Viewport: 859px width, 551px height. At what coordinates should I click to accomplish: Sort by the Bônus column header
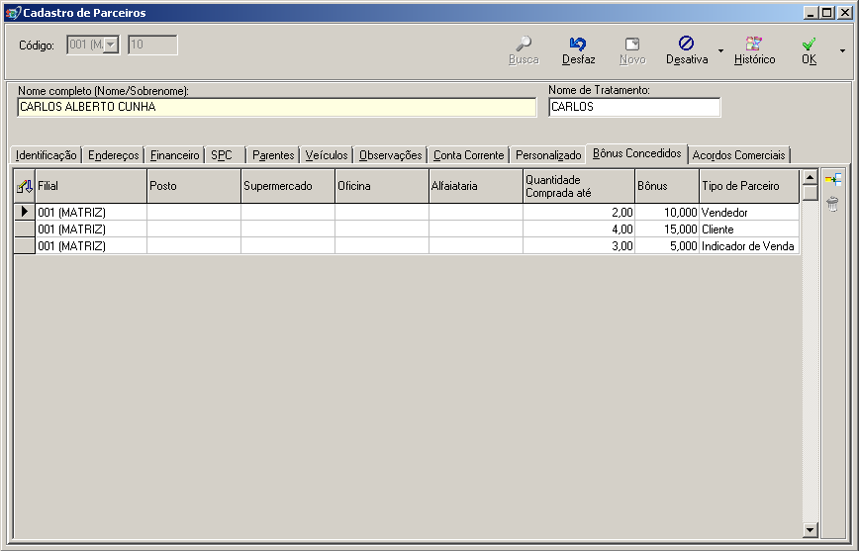coord(666,186)
